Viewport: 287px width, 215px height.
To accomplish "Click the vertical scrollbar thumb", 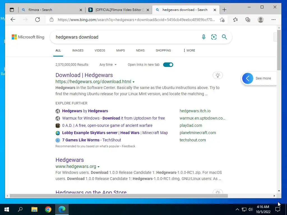I will 279,50.
